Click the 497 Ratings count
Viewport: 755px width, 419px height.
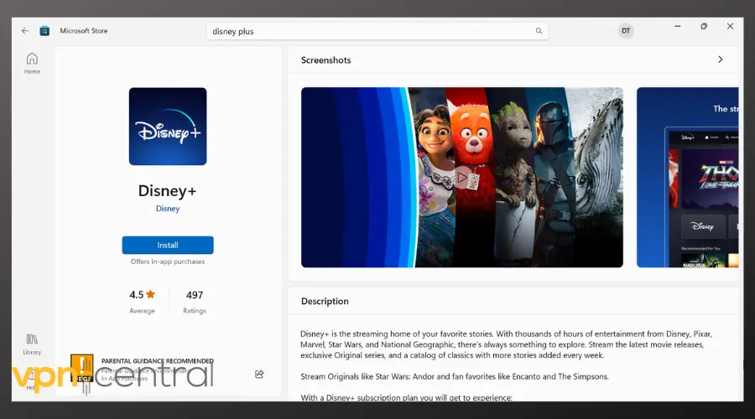tap(195, 302)
